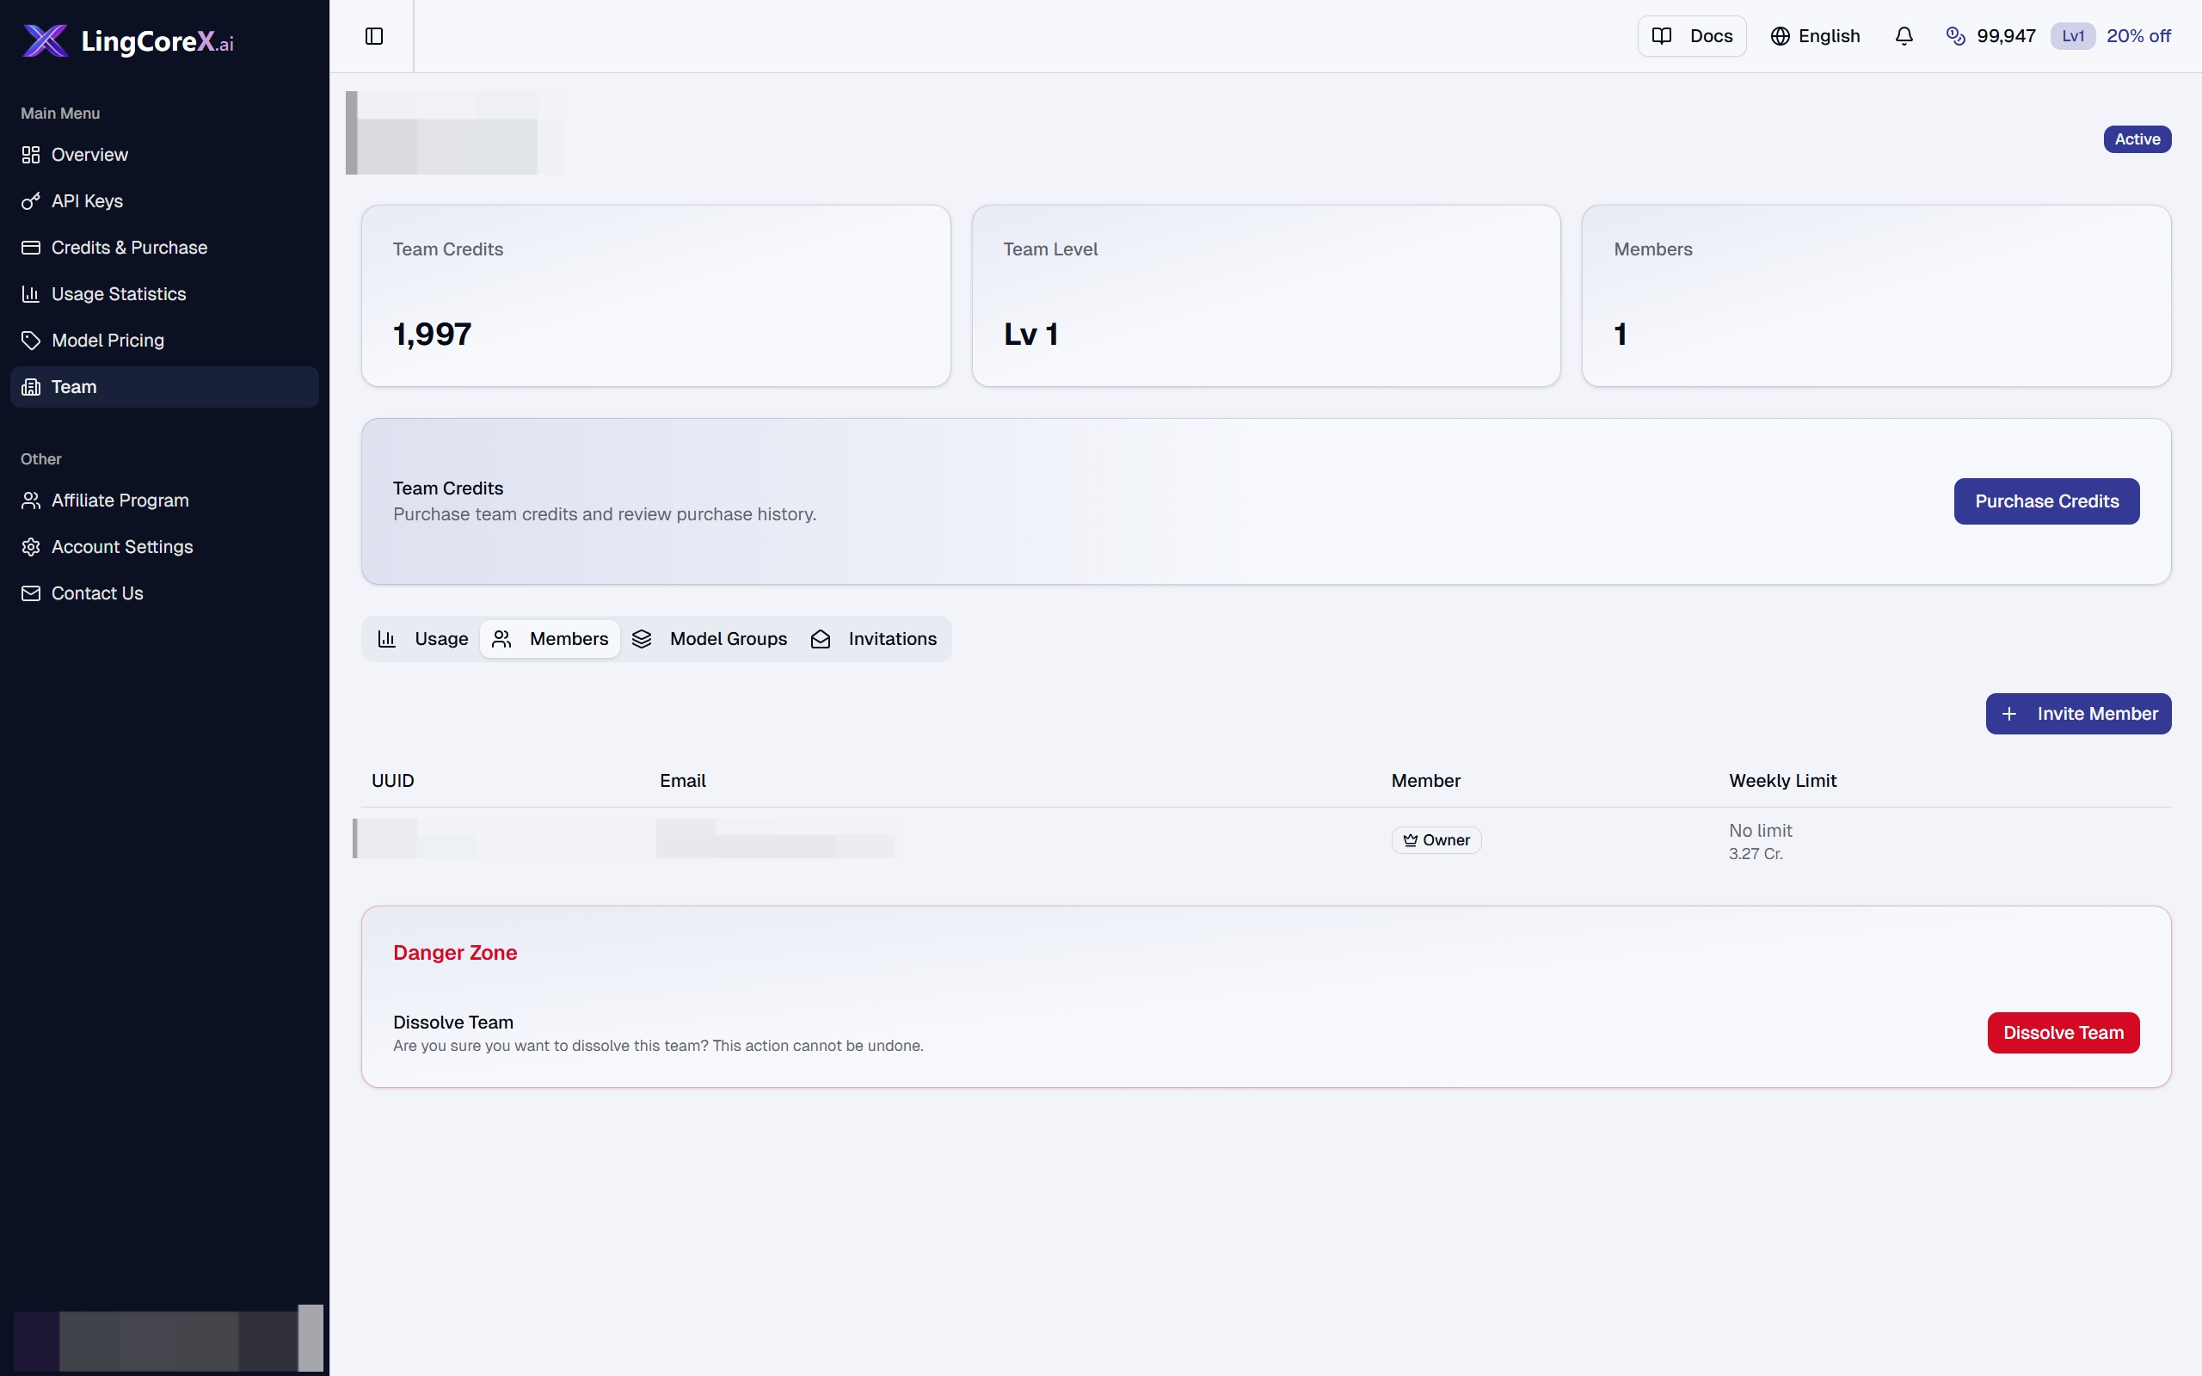Image resolution: width=2202 pixels, height=1376 pixels.
Task: Click the Team building icon
Action: click(31, 387)
